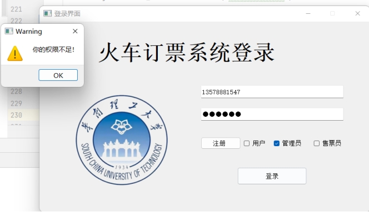Viewport: 369px width, 212px height.
Task: Click the 登录 login button
Action: pos(272,176)
